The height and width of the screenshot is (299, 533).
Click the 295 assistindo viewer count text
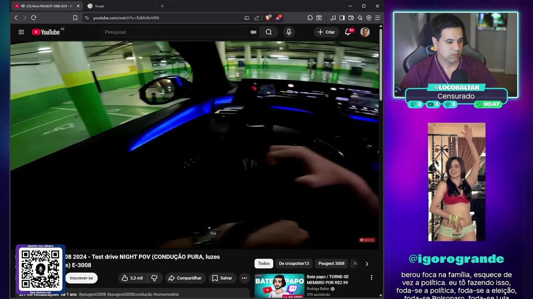pos(318,294)
